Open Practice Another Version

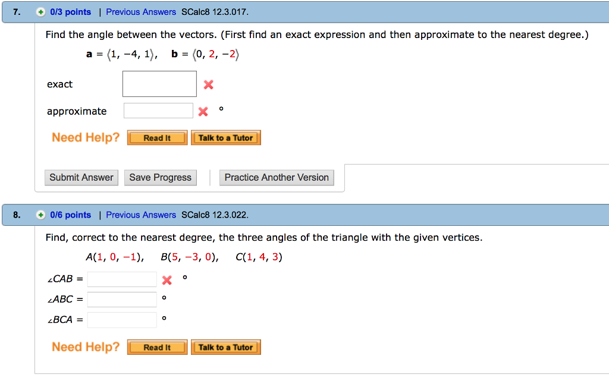pos(277,177)
